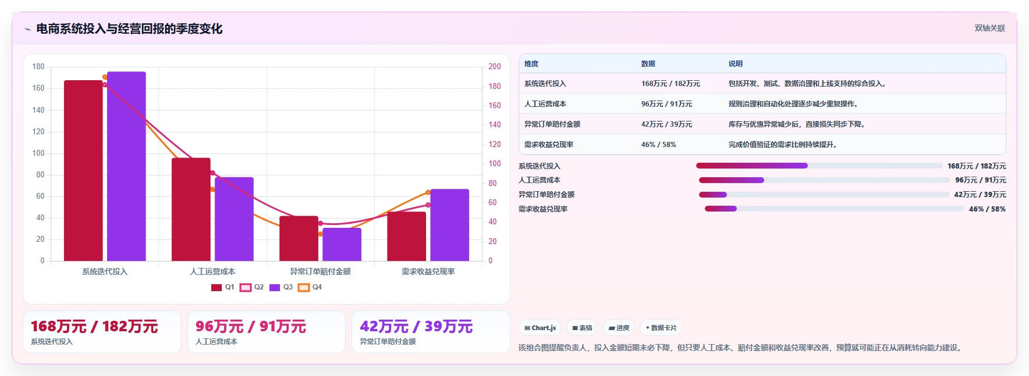Click the x-axis label 异常订单赔付金额
The width and height of the screenshot is (1029, 376).
pos(320,272)
